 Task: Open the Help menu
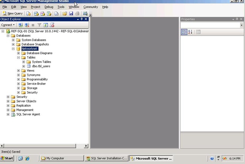click(105, 7)
